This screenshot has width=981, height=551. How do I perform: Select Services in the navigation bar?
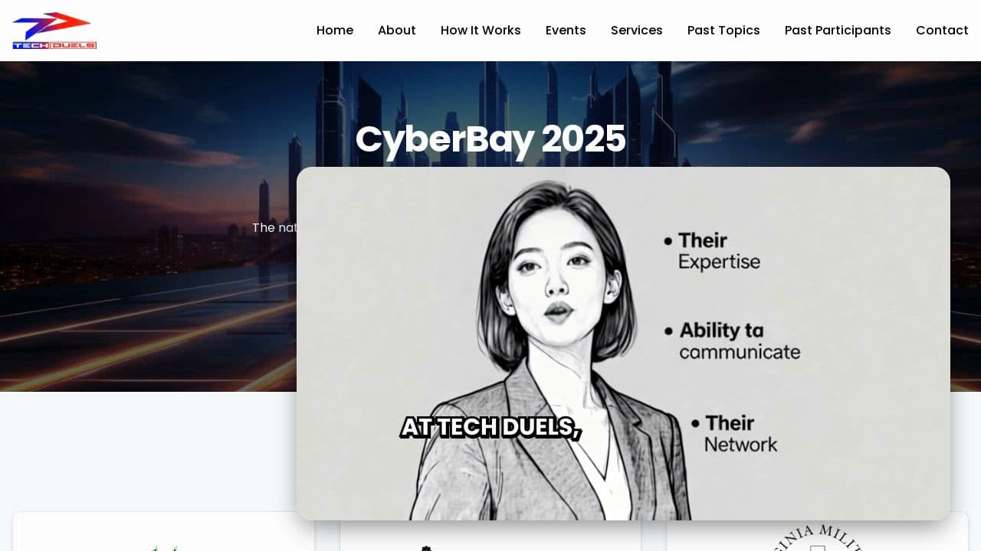coord(636,31)
